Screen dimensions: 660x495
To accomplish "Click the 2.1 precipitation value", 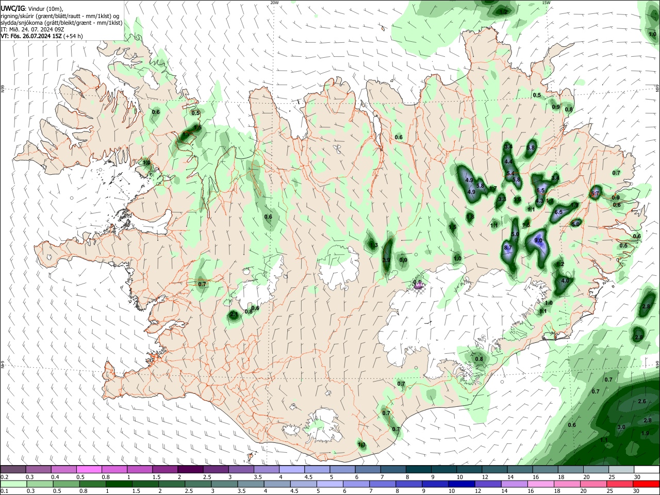I will [234, 314].
